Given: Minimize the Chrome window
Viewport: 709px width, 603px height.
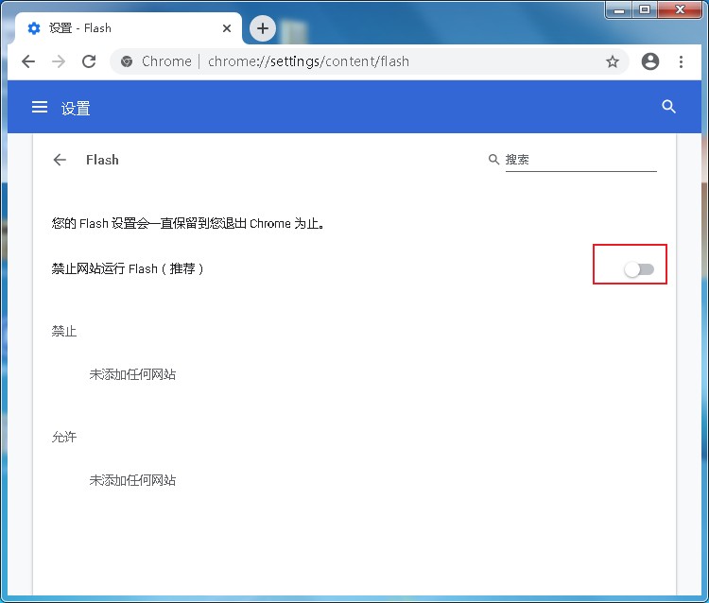Looking at the screenshot, I should tap(619, 10).
